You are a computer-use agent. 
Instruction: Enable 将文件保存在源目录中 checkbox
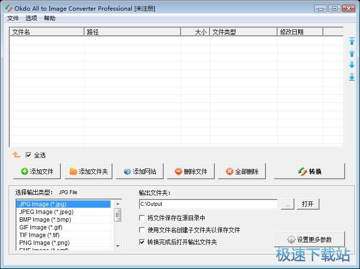point(142,218)
